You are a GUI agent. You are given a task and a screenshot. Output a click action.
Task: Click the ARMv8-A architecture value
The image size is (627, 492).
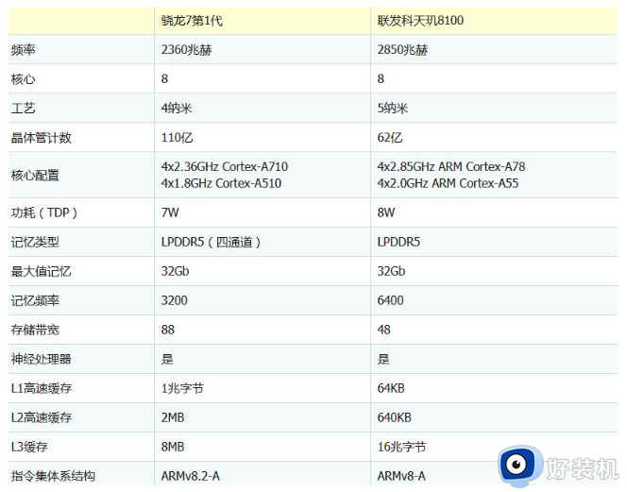pyautogui.click(x=401, y=476)
